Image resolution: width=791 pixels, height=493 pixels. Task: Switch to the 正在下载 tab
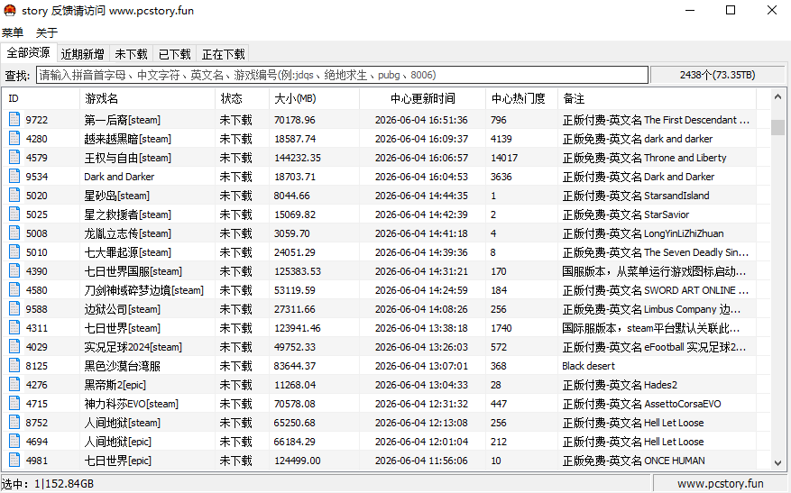click(x=224, y=54)
